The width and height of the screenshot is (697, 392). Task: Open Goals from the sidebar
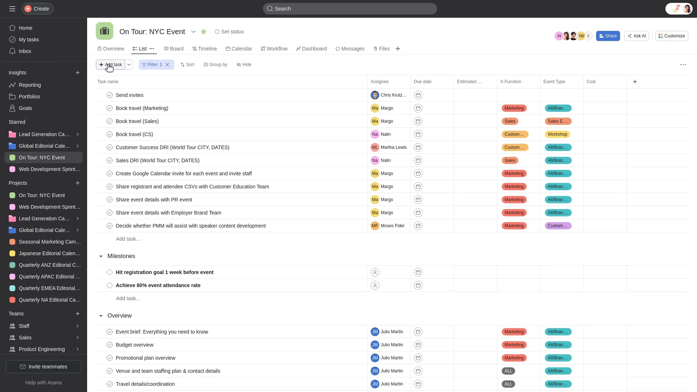coord(25,108)
